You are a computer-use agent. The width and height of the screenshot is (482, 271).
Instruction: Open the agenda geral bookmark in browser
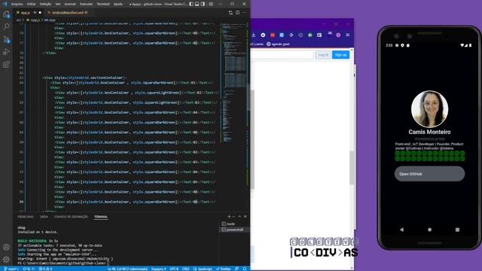tap(278, 44)
